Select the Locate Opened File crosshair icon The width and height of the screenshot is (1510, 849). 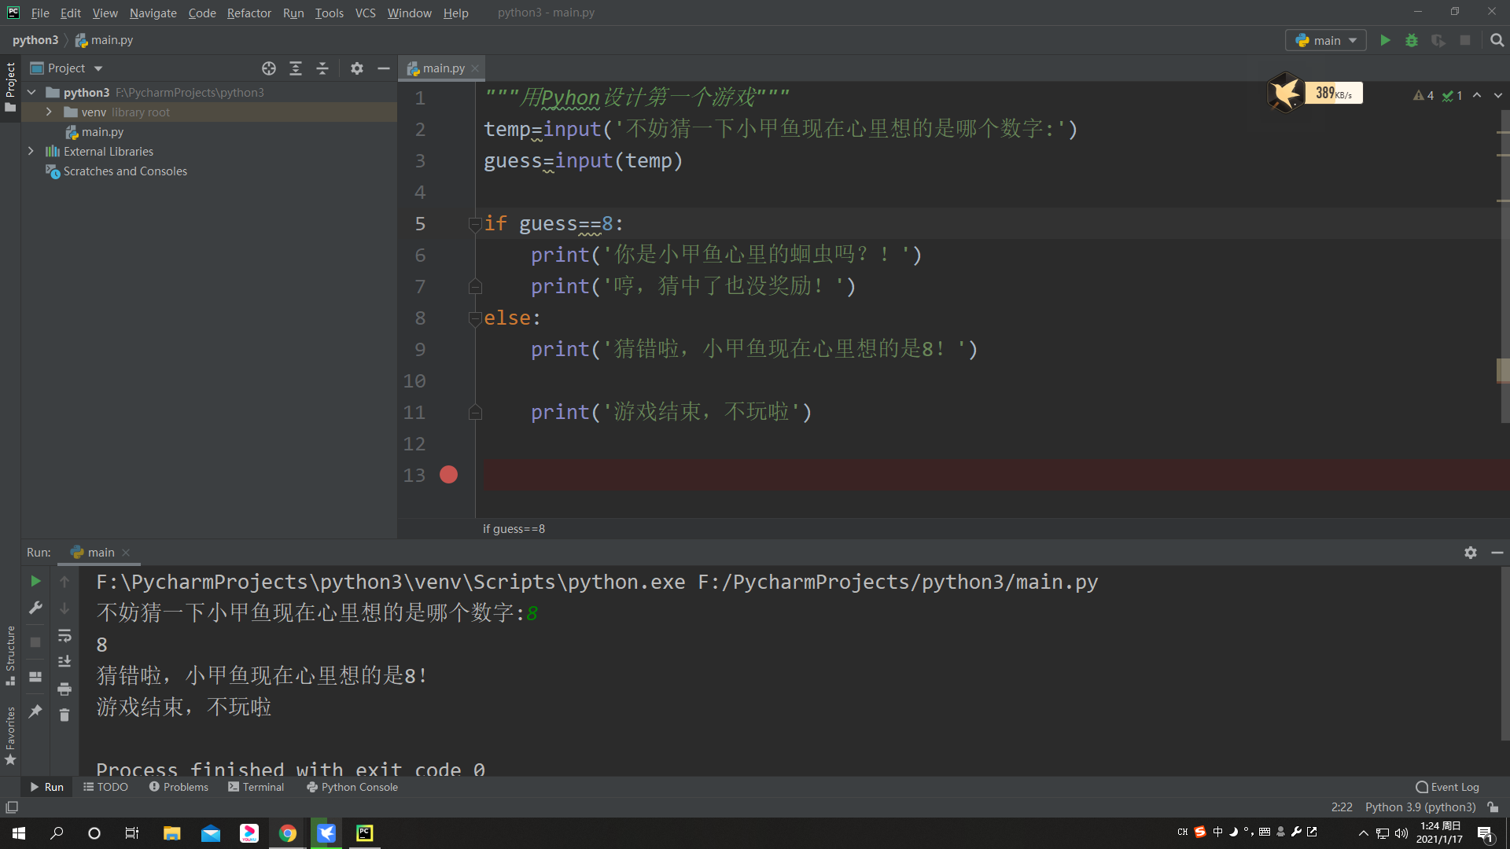(x=269, y=68)
